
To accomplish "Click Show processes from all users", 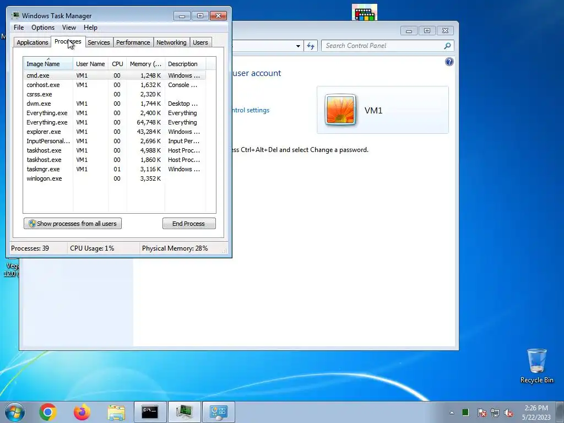I will [73, 224].
